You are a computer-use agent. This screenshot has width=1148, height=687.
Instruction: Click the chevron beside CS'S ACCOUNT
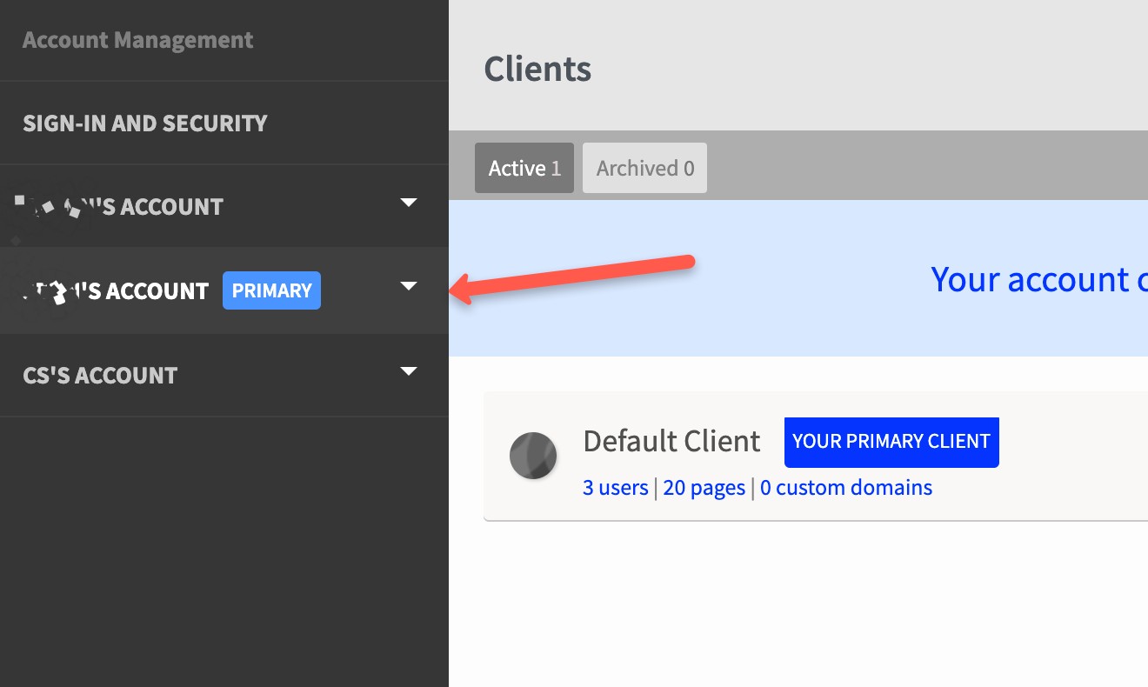click(409, 370)
